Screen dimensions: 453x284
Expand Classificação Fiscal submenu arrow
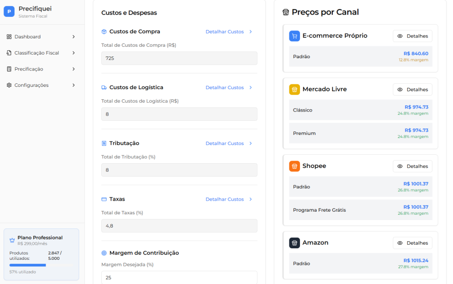[73, 53]
